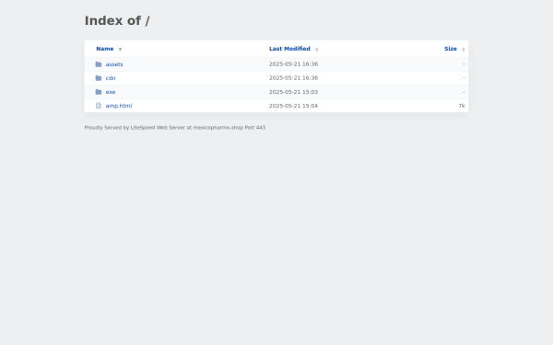The image size is (553, 345).
Task: Open the amp.html file link
Action: [x=119, y=106]
